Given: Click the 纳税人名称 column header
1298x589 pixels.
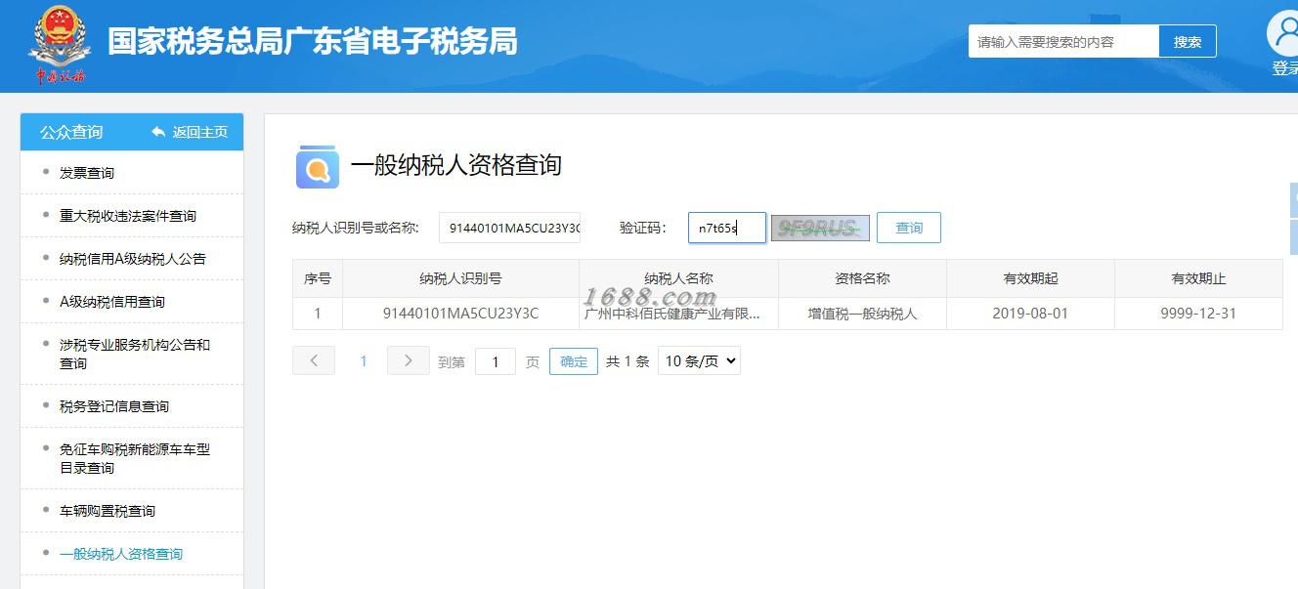Looking at the screenshot, I should click(678, 278).
